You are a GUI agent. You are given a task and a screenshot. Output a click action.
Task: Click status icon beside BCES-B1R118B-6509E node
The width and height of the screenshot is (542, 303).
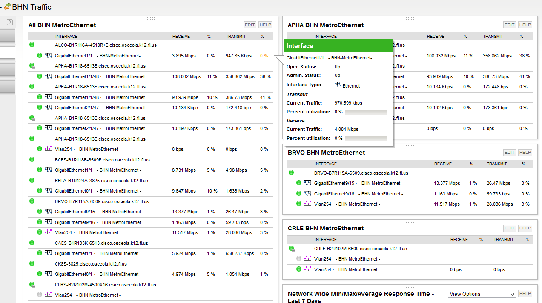pyautogui.click(x=32, y=160)
